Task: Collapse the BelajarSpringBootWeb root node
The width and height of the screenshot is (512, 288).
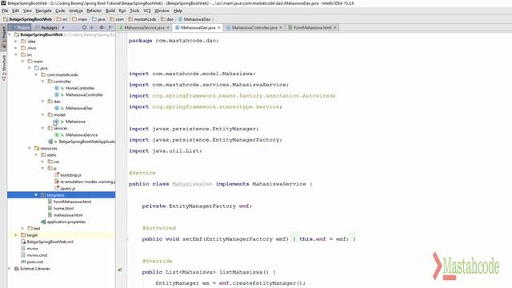Action: (10, 34)
